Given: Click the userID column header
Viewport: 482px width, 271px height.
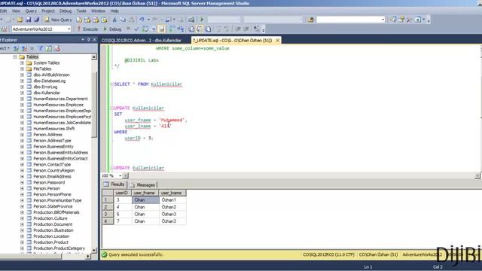Looking at the screenshot, I should pyautogui.click(x=123, y=193).
